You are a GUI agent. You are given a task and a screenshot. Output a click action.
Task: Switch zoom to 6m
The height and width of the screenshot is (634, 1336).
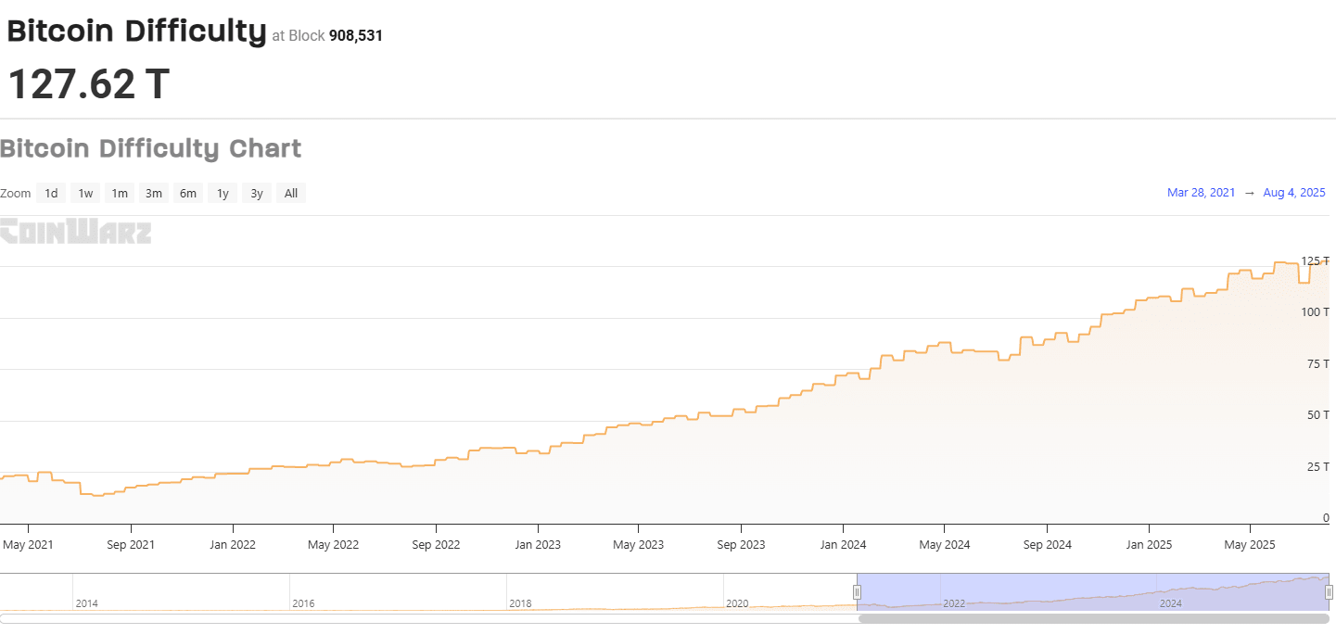188,193
